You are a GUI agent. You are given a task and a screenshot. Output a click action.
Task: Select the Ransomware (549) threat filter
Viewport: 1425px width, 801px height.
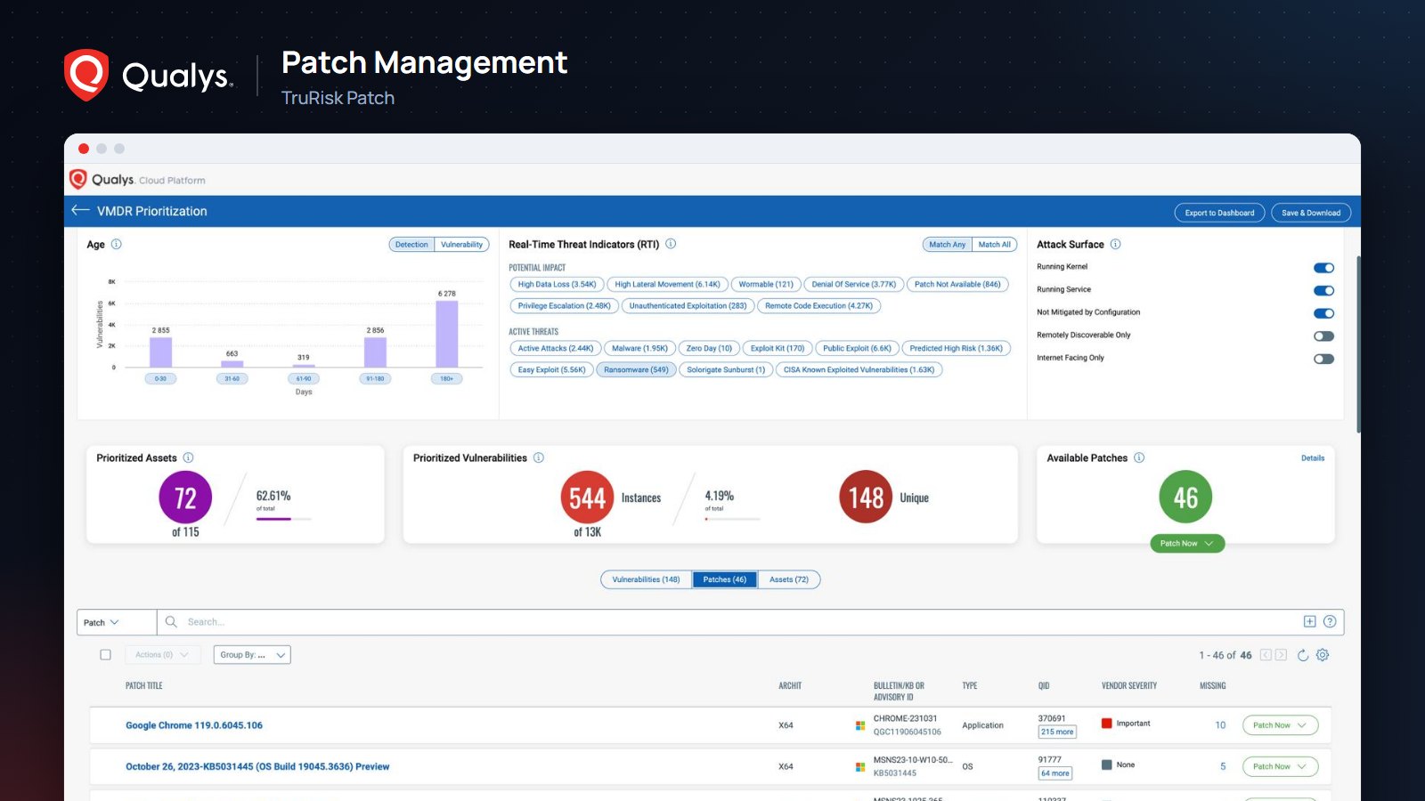[x=636, y=370]
